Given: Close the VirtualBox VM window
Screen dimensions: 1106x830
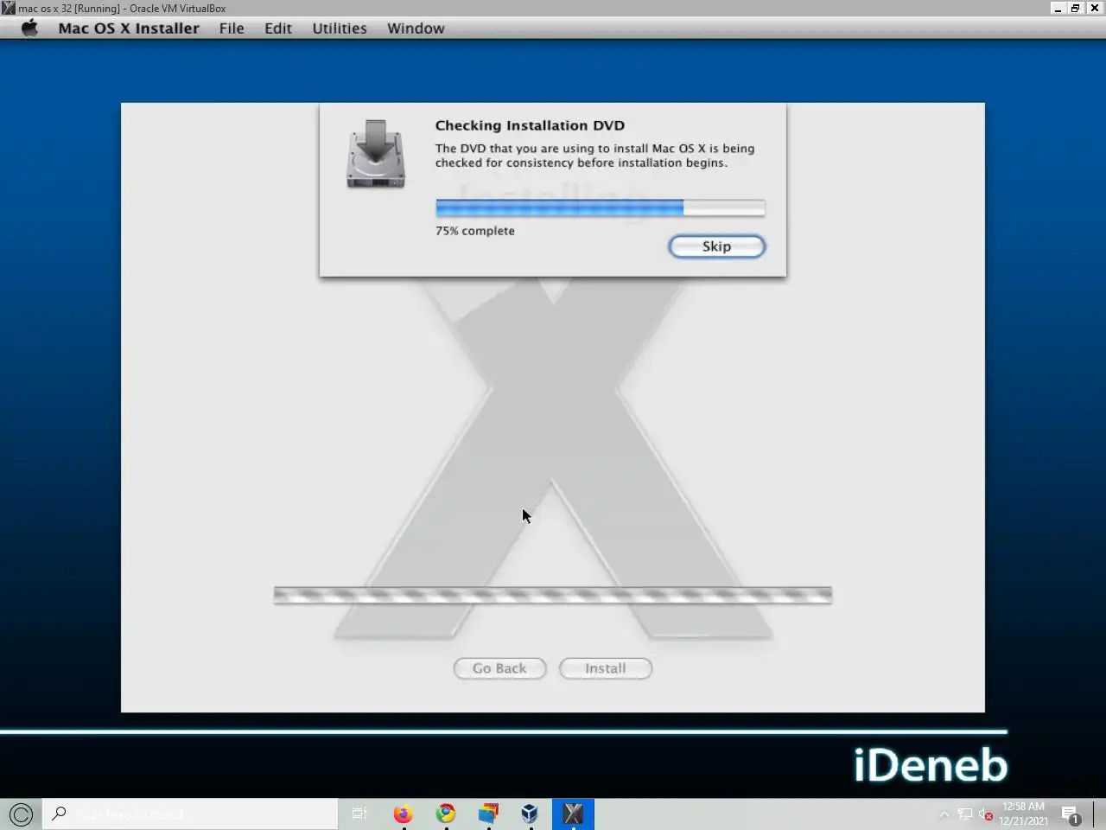Looking at the screenshot, I should point(1095,8).
